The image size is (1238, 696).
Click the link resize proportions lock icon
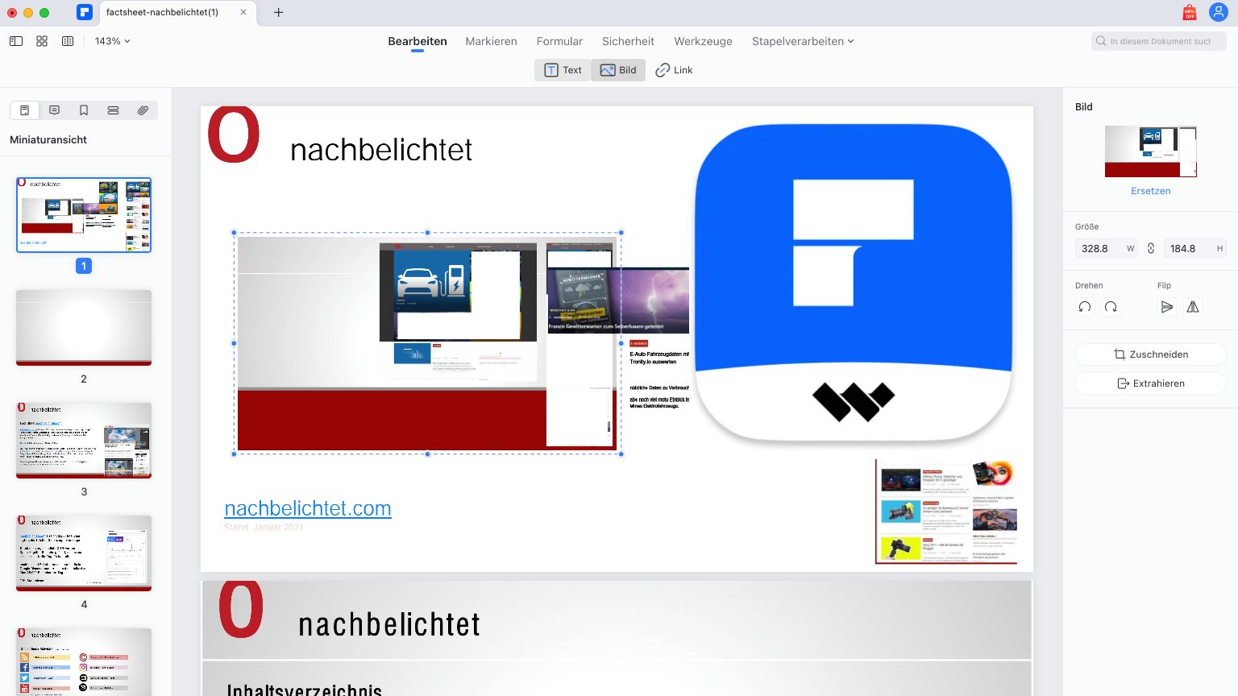pyautogui.click(x=1151, y=248)
